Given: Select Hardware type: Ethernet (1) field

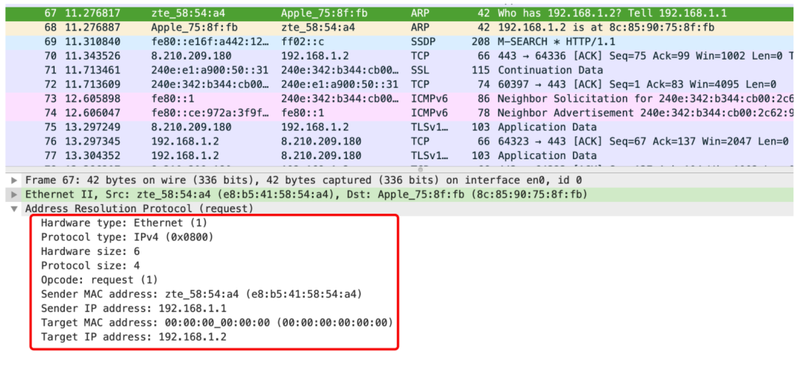Looking at the screenshot, I should pos(124,223).
